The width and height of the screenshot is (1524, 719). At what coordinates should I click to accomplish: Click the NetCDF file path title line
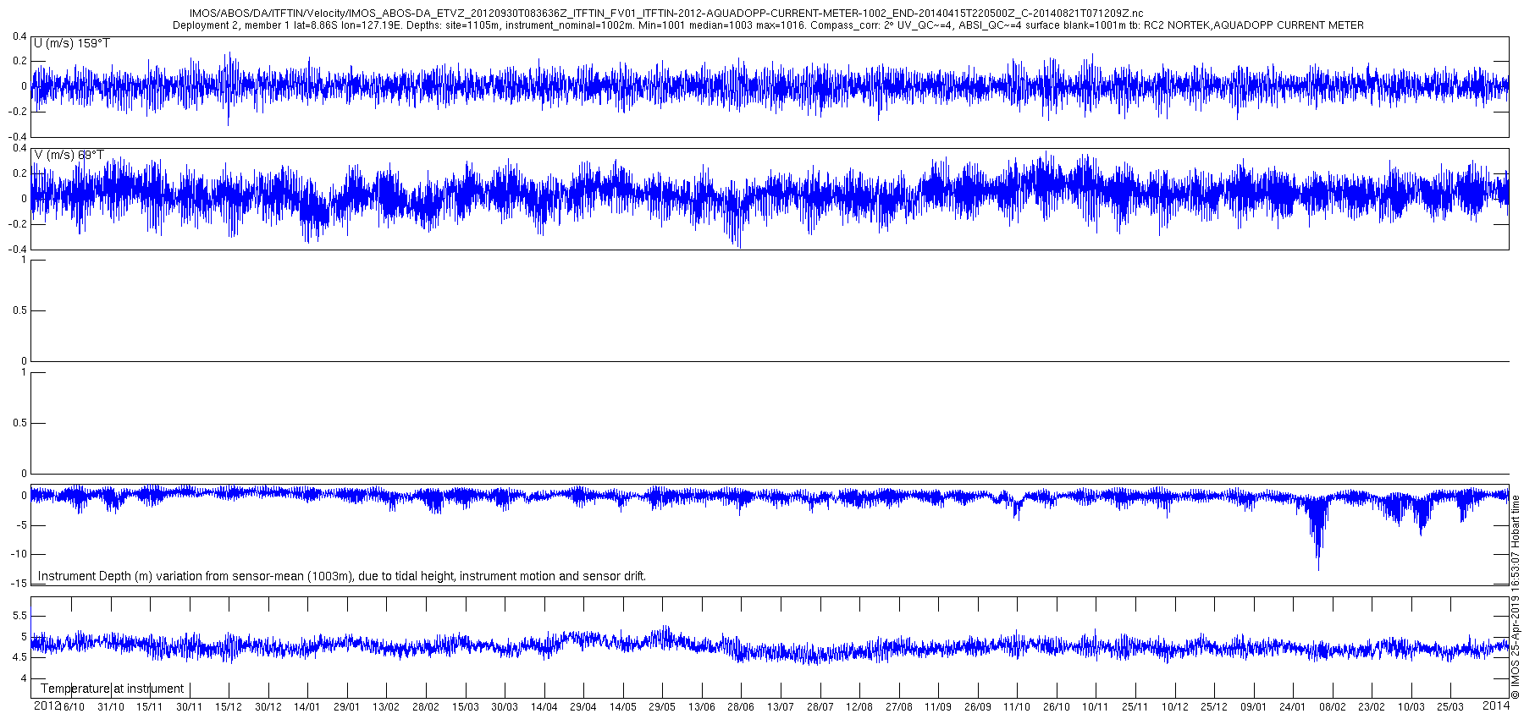666,14
